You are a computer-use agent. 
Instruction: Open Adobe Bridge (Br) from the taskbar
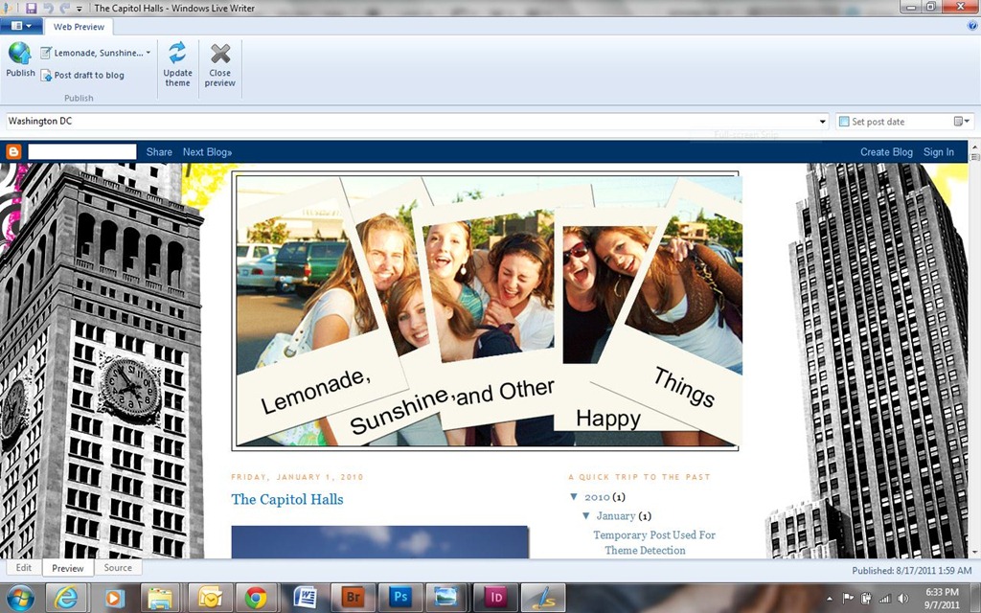click(x=353, y=598)
